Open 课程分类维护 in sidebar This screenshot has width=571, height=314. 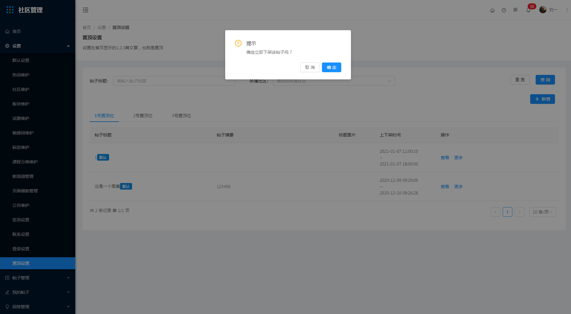pyautogui.click(x=37, y=162)
